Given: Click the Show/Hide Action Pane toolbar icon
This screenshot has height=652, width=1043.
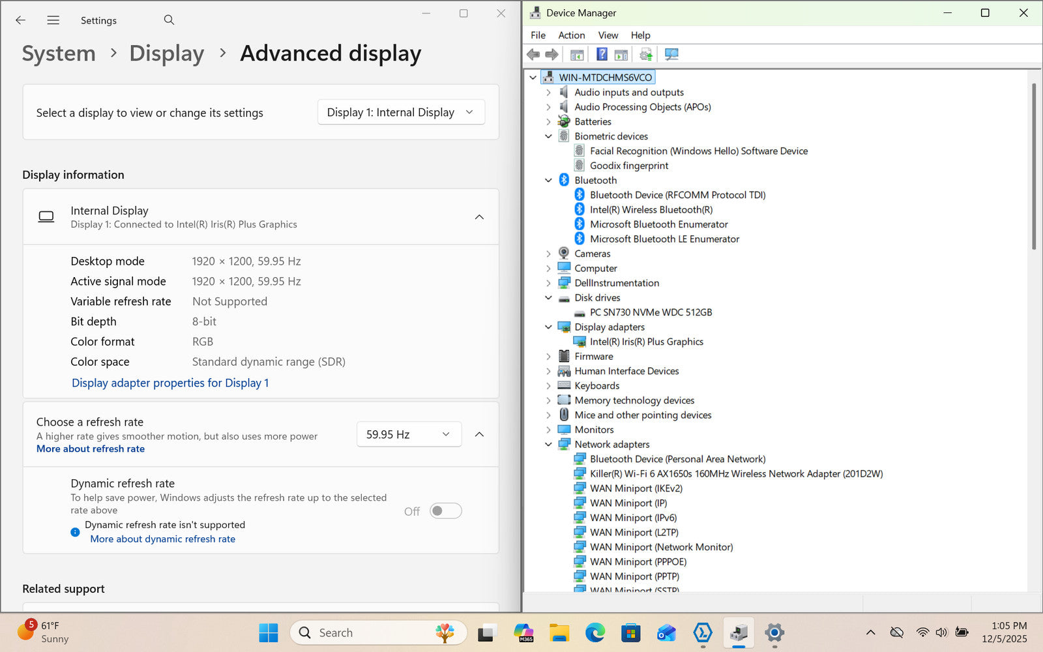Looking at the screenshot, I should coord(621,55).
